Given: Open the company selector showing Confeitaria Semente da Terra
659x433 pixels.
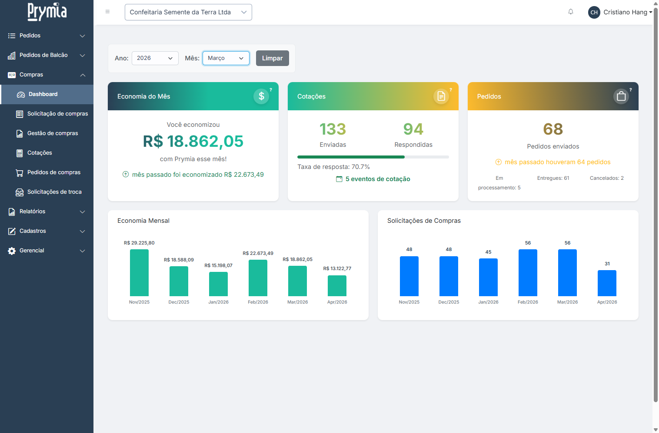Looking at the screenshot, I should (x=188, y=12).
